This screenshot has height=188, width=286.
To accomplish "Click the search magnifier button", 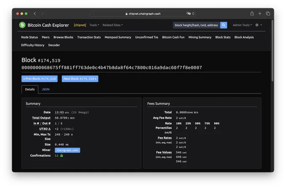I will click(x=223, y=25).
